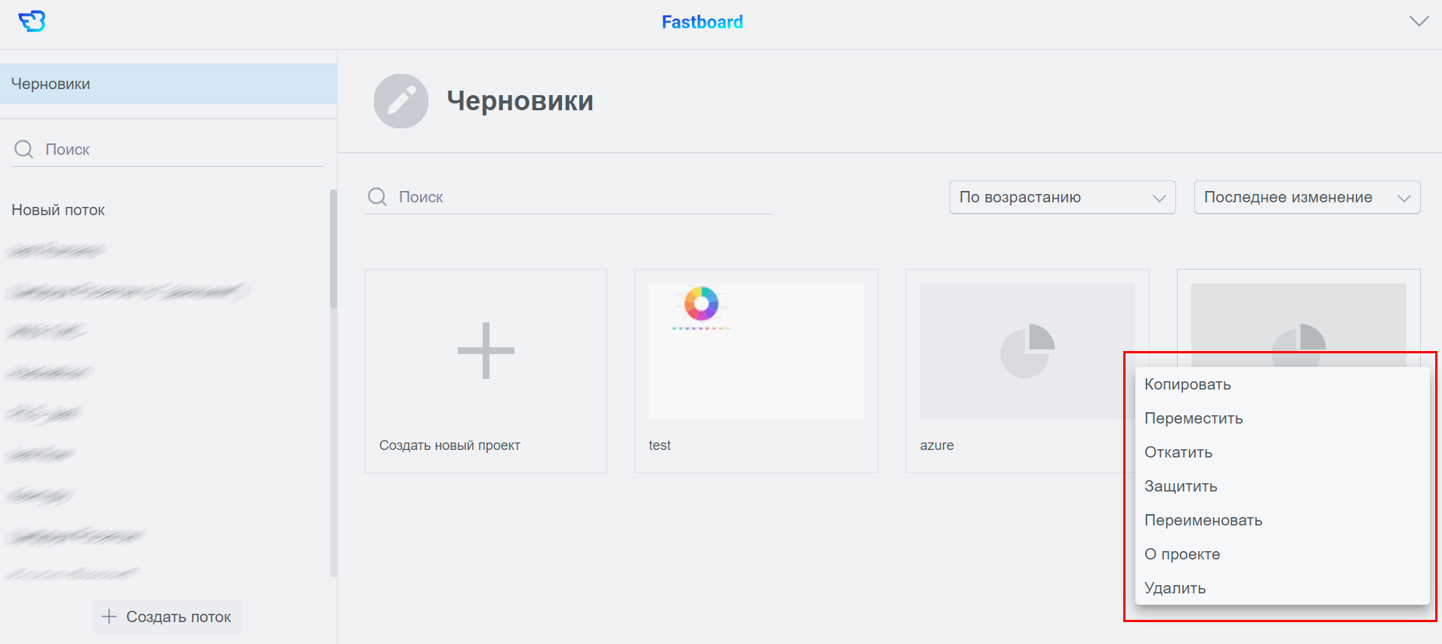1442x644 pixels.
Task: Click the large plus icon to create project
Action: coord(486,350)
